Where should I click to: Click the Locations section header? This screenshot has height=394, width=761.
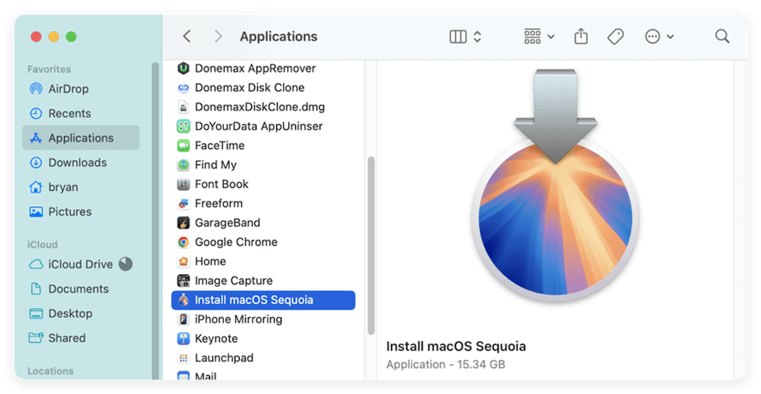click(50, 371)
